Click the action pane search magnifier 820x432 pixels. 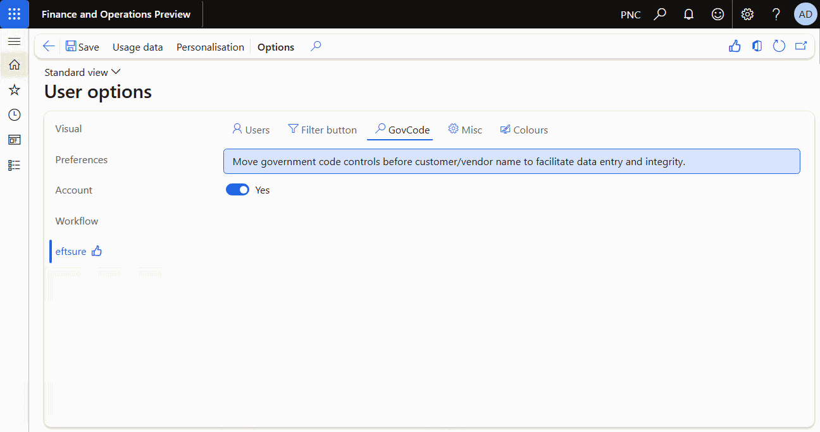coord(316,46)
